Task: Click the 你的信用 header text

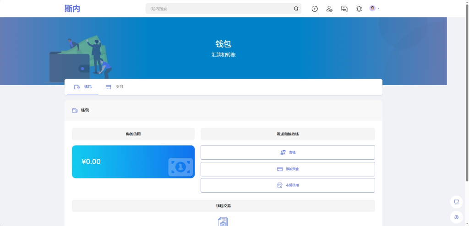Action: pyautogui.click(x=133, y=134)
